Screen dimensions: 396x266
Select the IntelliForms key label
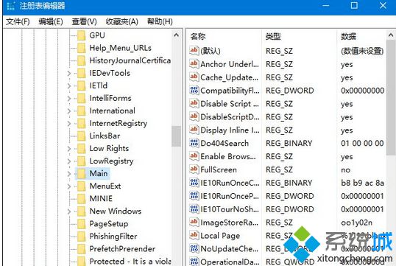pos(110,98)
